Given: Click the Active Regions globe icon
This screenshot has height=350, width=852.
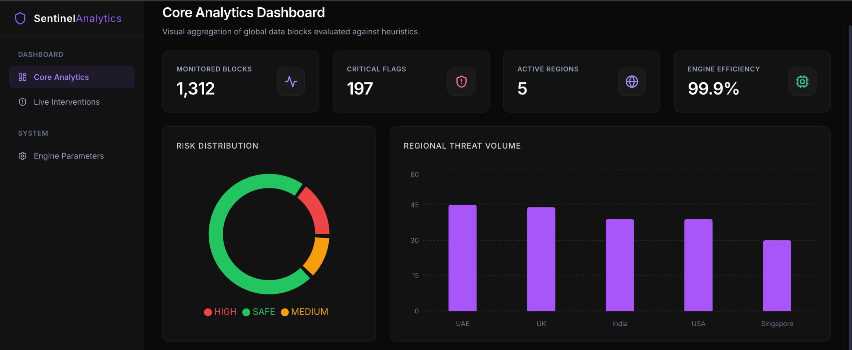Looking at the screenshot, I should [x=632, y=82].
